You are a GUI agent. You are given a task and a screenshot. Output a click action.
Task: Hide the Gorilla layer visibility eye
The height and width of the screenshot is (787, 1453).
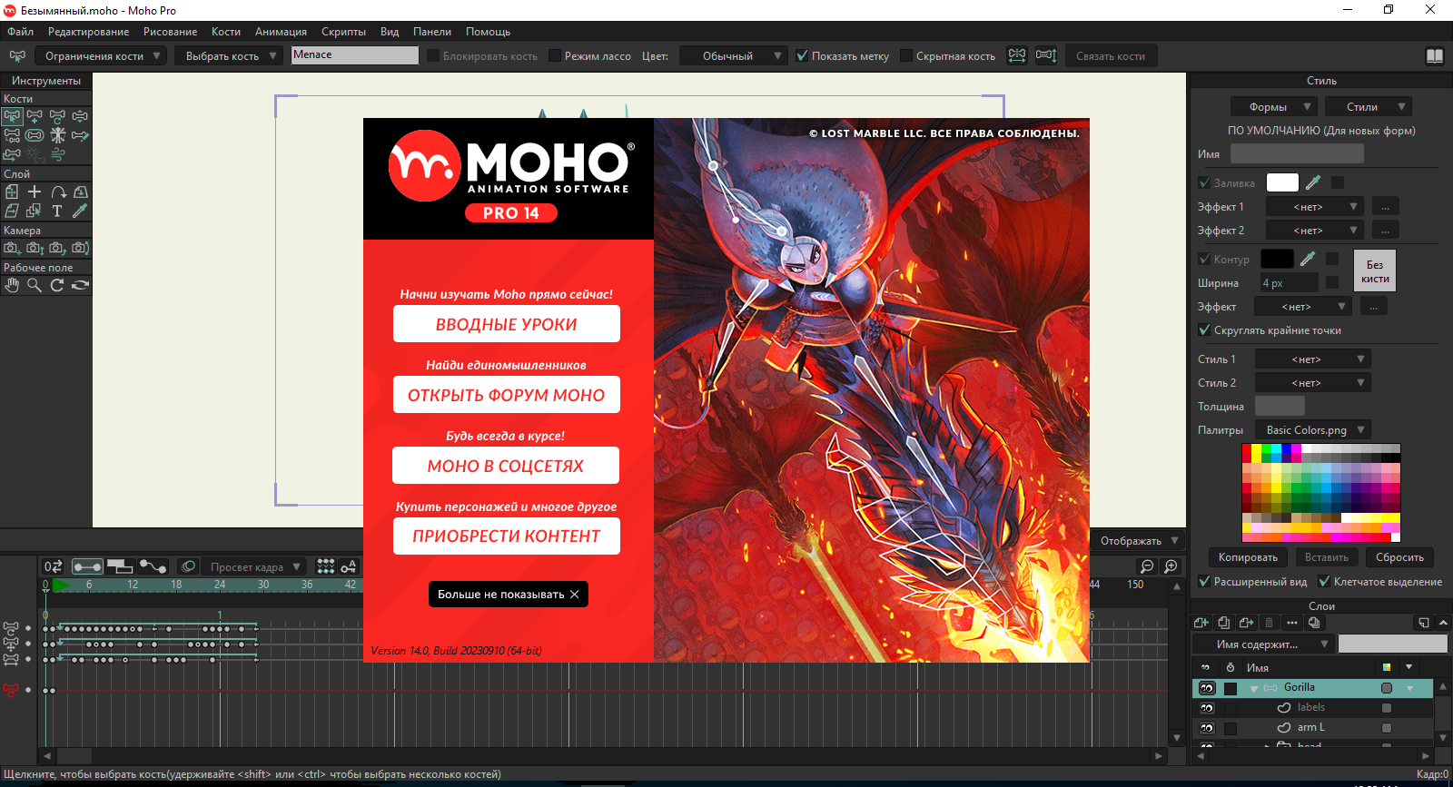click(x=1207, y=688)
